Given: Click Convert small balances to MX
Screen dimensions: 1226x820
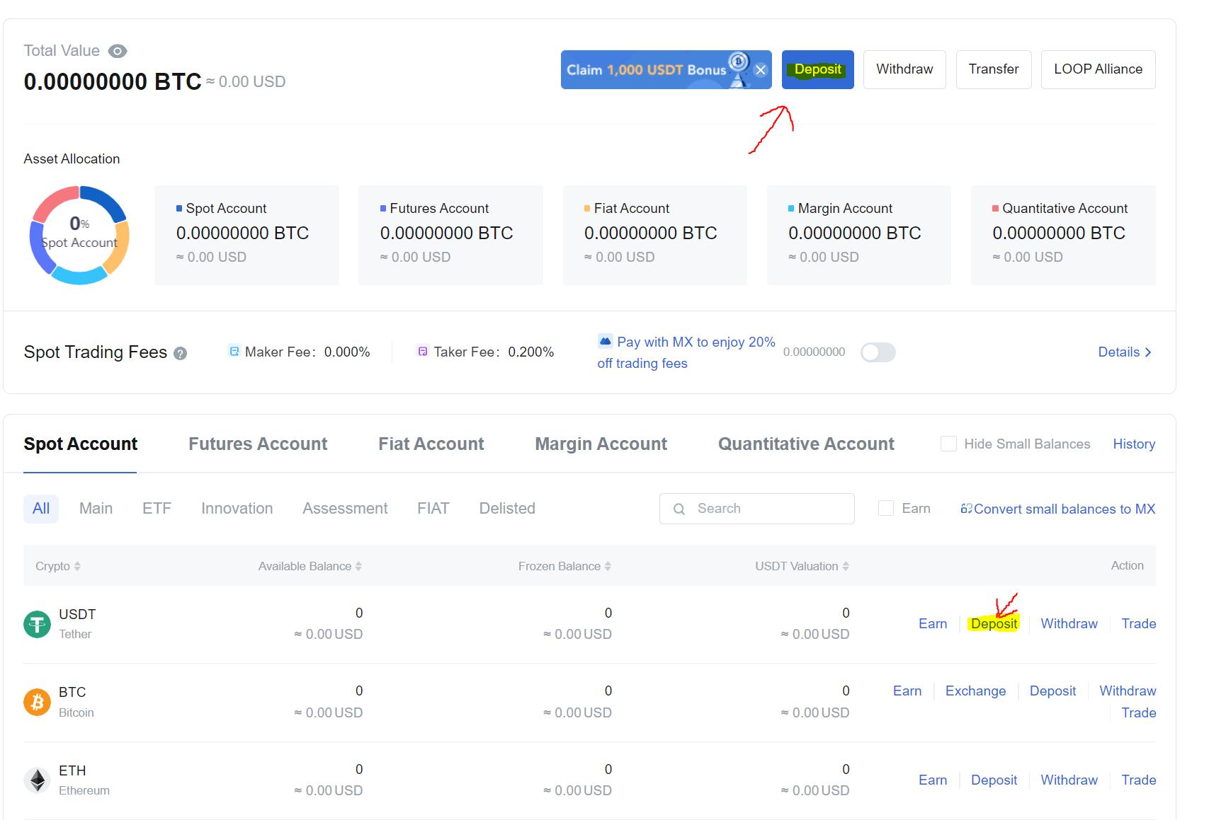Looking at the screenshot, I should tap(1057, 509).
